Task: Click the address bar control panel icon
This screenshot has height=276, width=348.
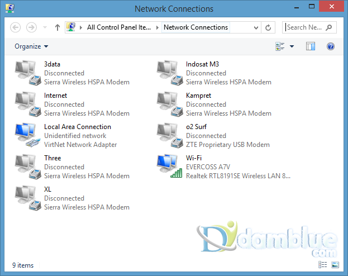Action: point(71,27)
